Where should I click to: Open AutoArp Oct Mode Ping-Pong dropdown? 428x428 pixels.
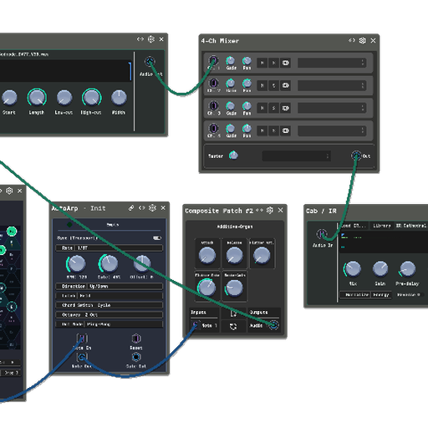[x=110, y=324]
